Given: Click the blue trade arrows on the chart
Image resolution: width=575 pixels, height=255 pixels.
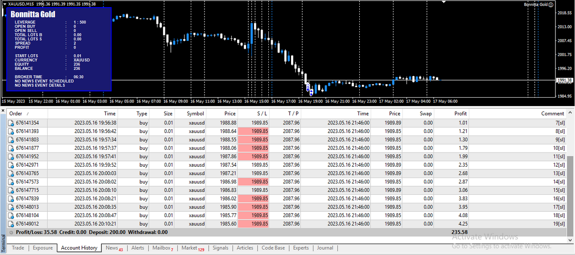Looking at the screenshot, I should pyautogui.click(x=309, y=89).
